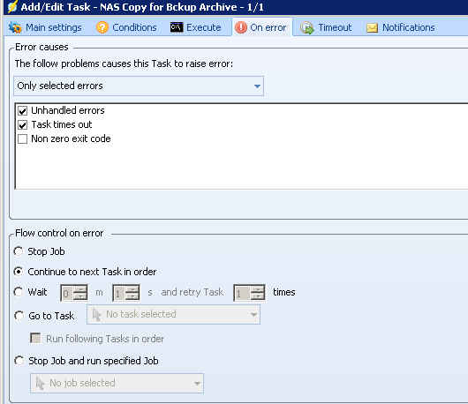Expand the No job selected dropdown

tap(117, 383)
